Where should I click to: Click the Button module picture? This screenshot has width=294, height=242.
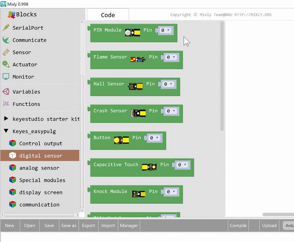coord(121,140)
